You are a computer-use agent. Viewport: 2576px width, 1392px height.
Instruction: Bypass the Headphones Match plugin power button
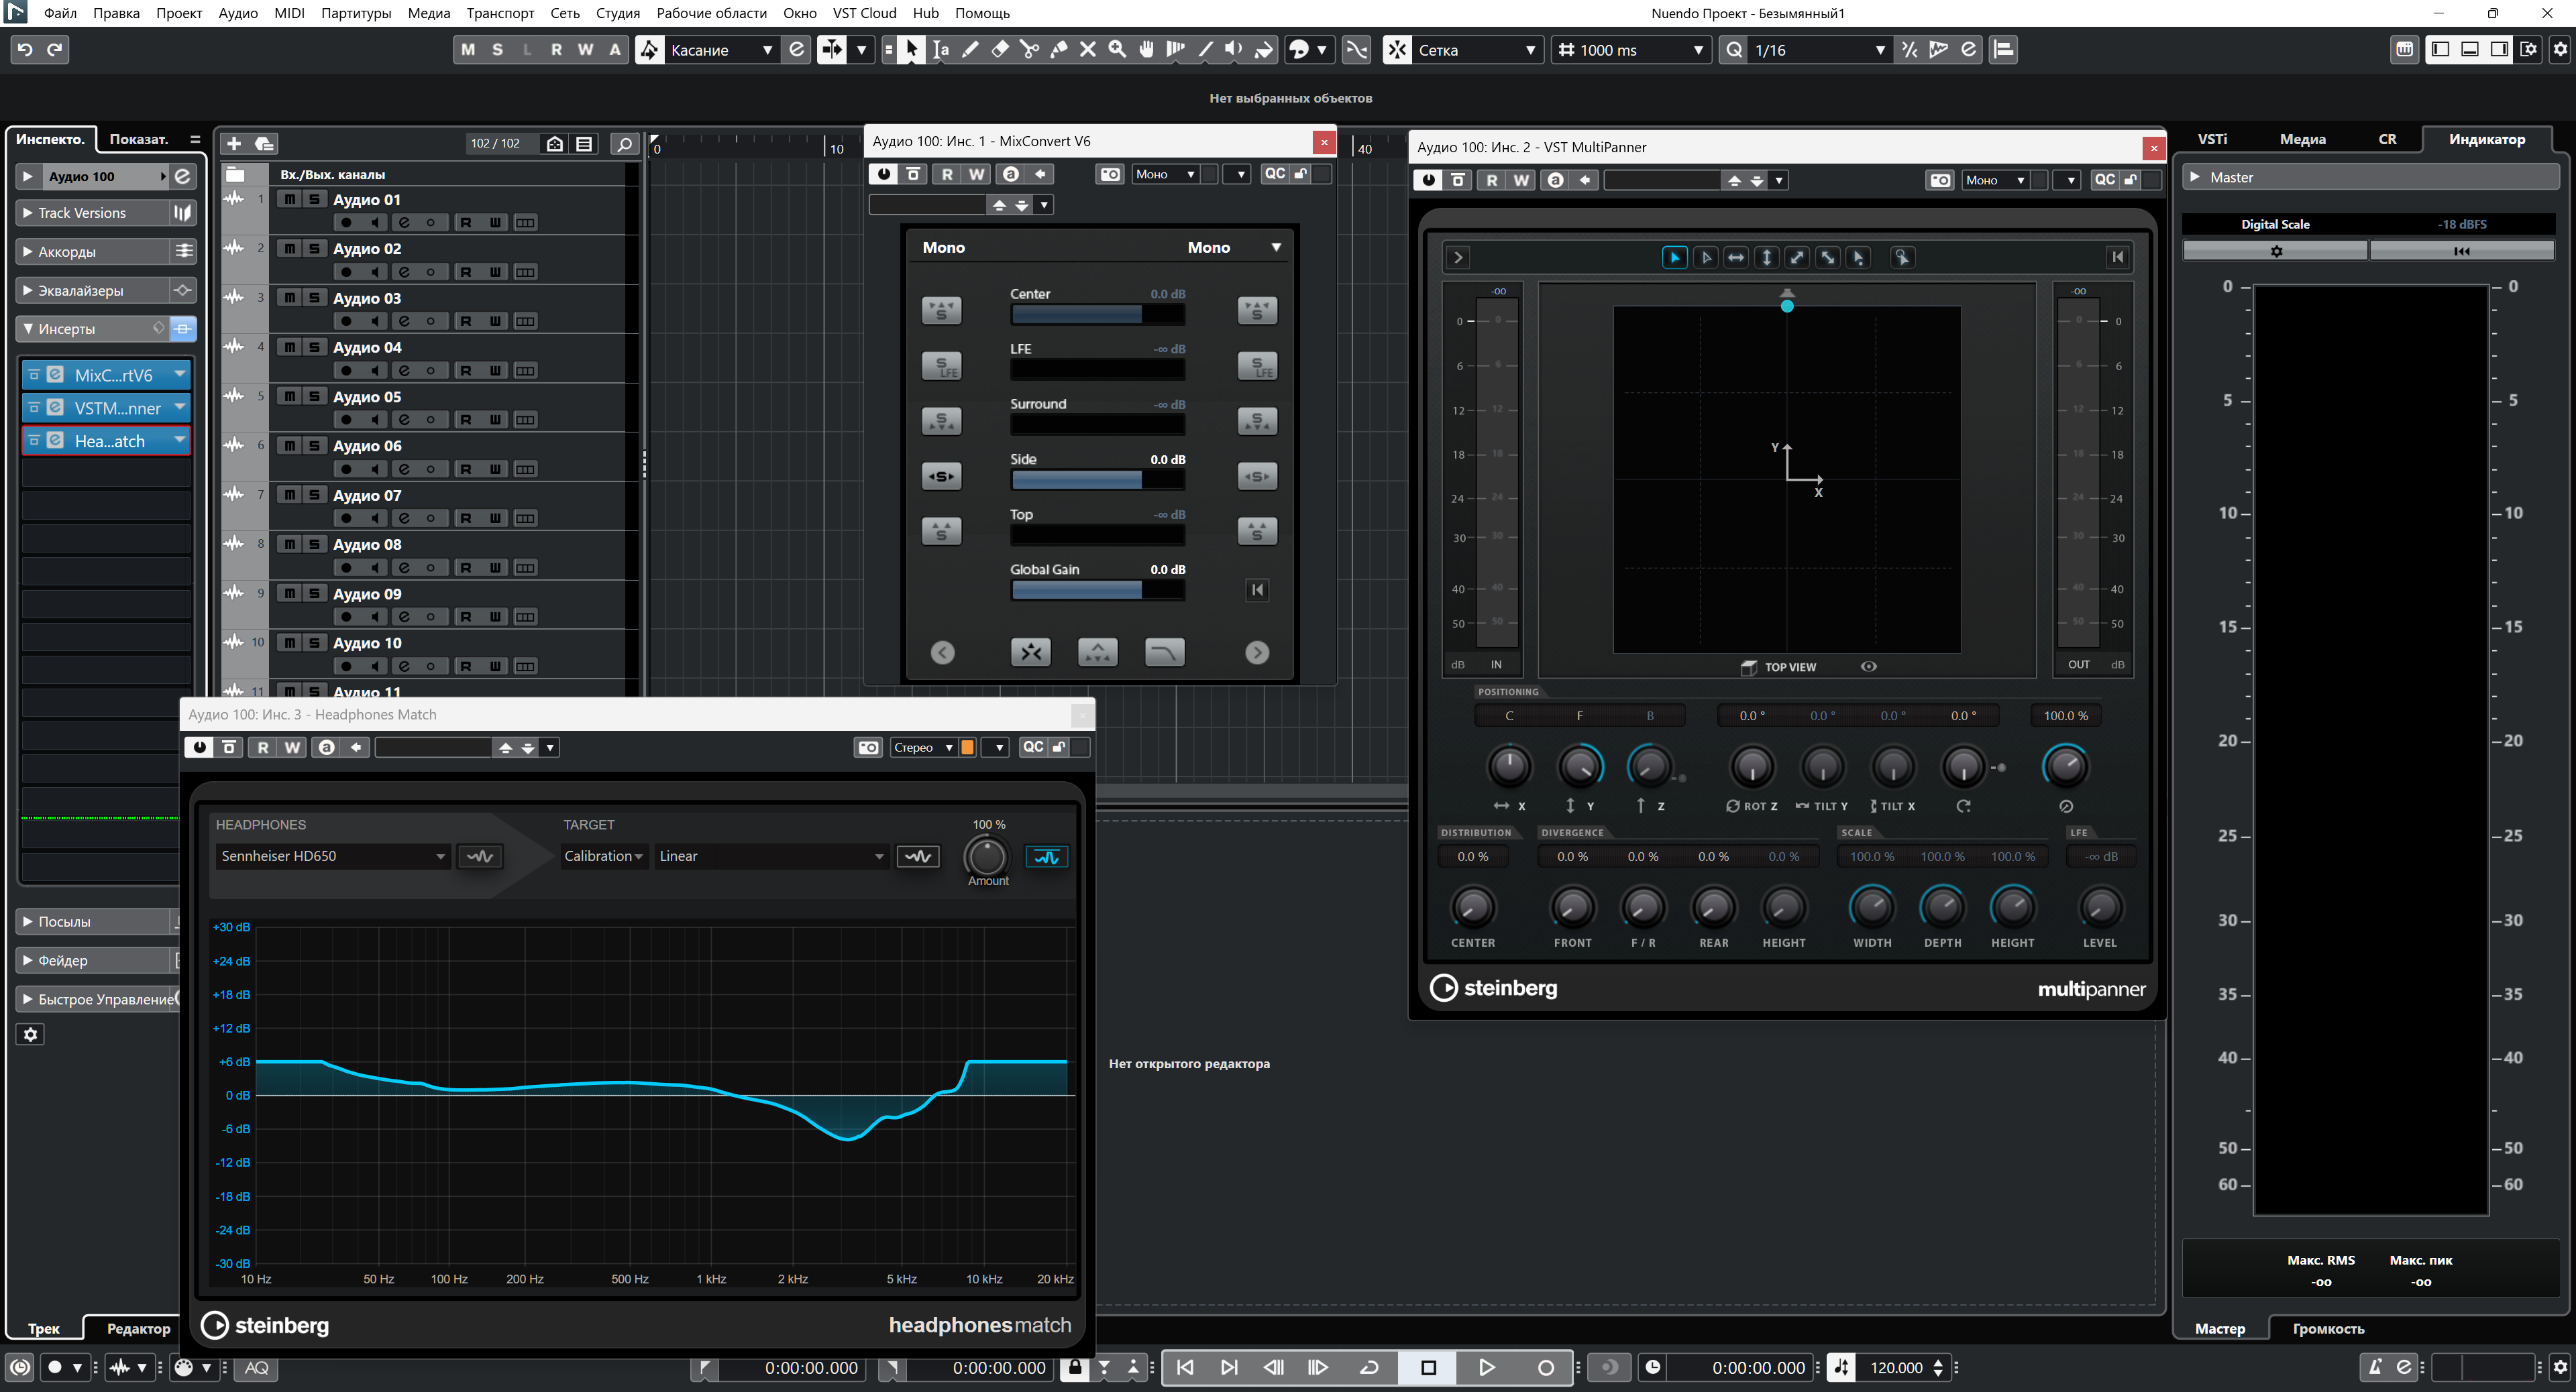[199, 748]
